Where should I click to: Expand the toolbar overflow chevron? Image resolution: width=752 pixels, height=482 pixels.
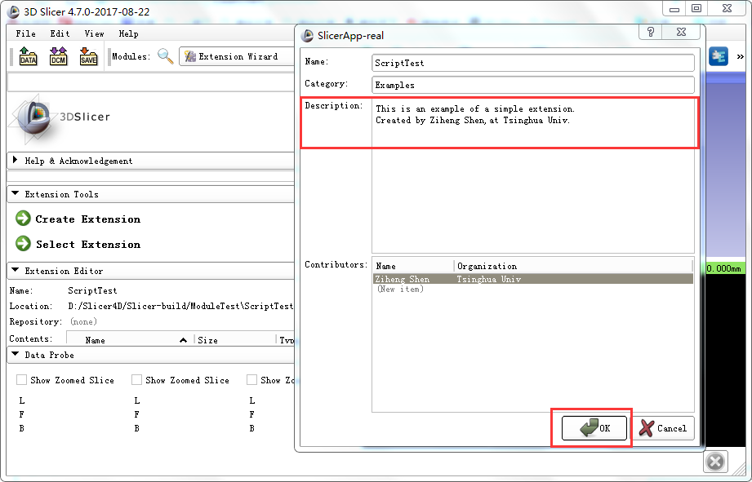(x=740, y=56)
